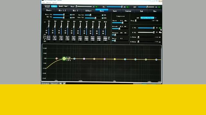Click the undo arrow icon below the graph
This screenshot has height=115, width=206.
point(61,84)
